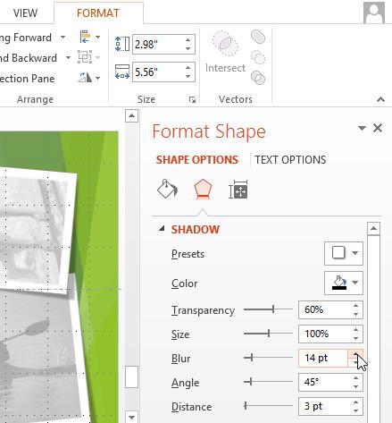
Task: Decrease Transparency with down arrow
Action: tap(355, 314)
